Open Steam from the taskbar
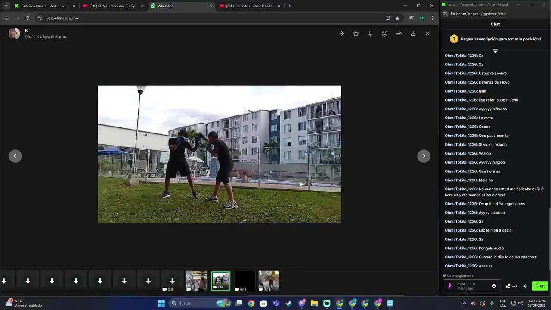551x310 pixels. (288, 303)
